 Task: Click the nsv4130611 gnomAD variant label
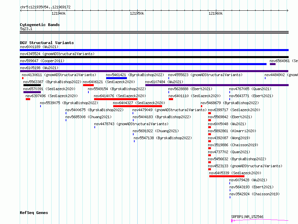pos(59,75)
